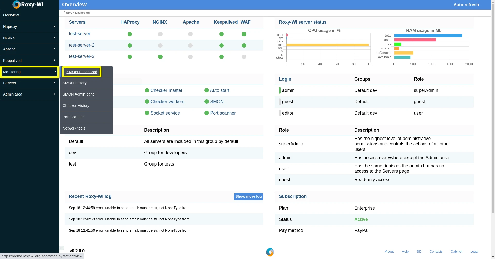The width and height of the screenshot is (495, 259).
Task: Click the WAF status indicator for test-server-2
Action: coord(244,45)
